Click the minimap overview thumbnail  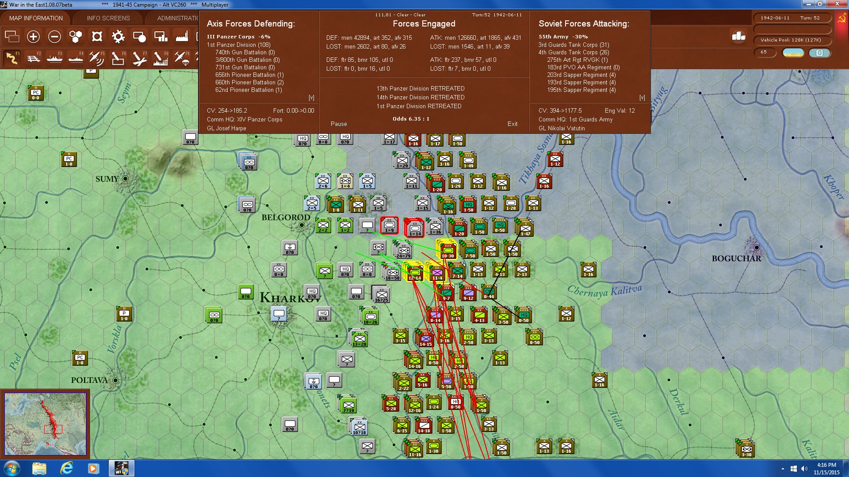[x=45, y=424]
